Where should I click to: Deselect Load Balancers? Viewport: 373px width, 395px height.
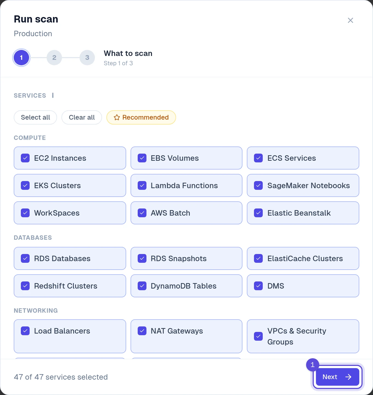coord(25,331)
